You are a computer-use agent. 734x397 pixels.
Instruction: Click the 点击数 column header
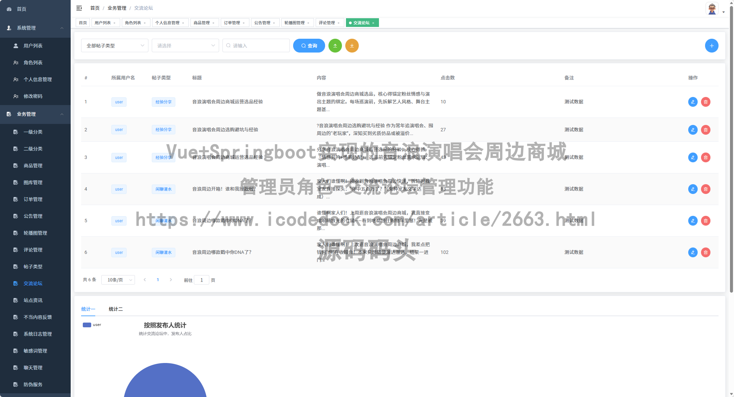click(x=448, y=78)
